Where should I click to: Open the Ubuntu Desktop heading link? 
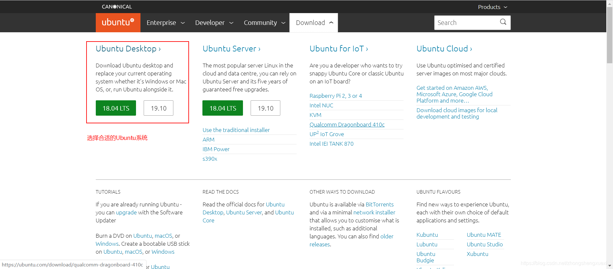coord(128,49)
